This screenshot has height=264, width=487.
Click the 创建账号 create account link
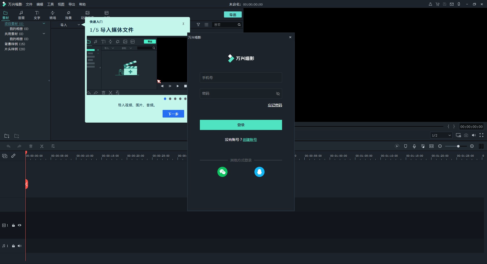tap(250, 140)
